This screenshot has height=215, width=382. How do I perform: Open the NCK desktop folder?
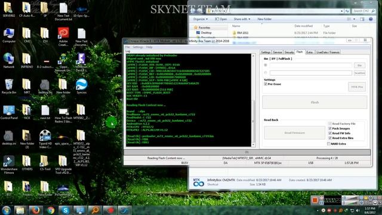27,112
